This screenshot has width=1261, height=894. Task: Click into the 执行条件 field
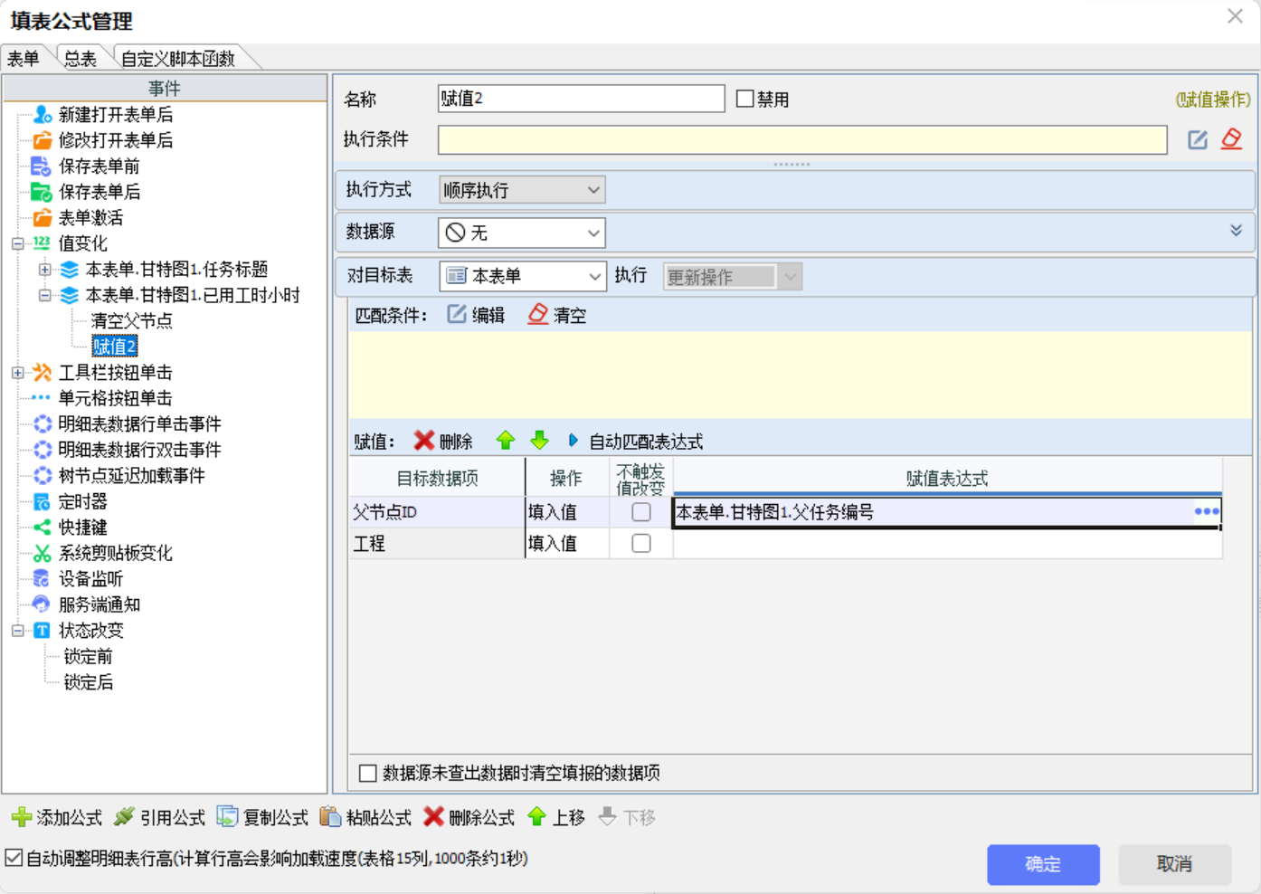point(802,139)
